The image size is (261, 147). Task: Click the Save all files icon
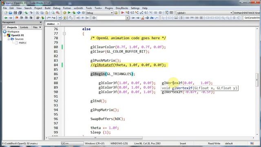20,13
